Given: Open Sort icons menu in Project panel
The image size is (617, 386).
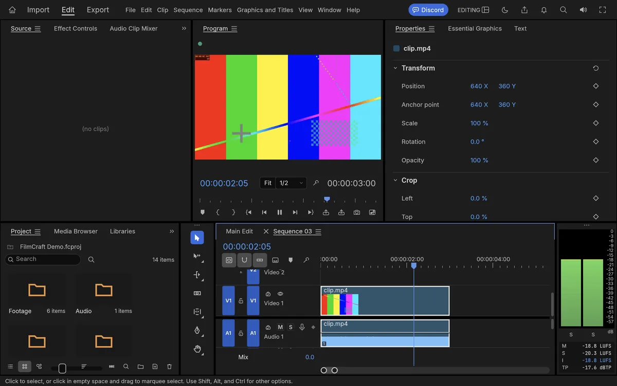Looking at the screenshot, I should (84, 366).
